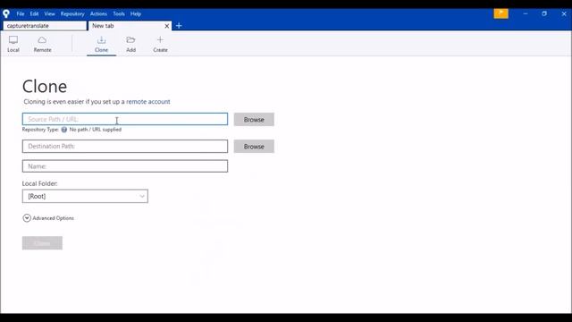Open the Actions menu
This screenshot has height=322, width=572.
(98, 14)
